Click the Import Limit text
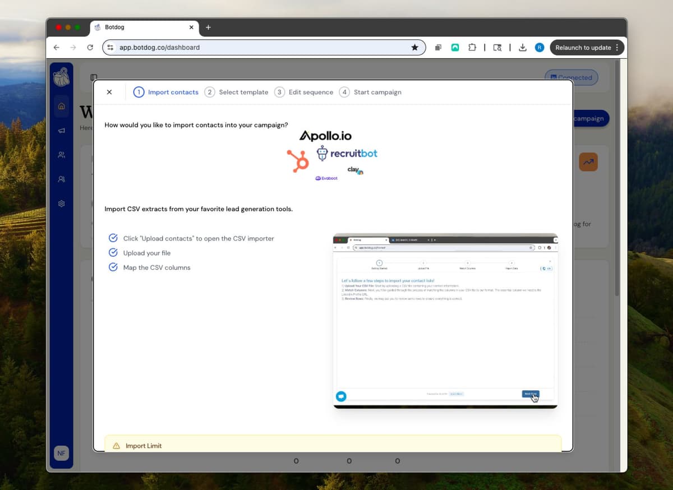Viewport: 673px width, 490px height. (x=144, y=446)
